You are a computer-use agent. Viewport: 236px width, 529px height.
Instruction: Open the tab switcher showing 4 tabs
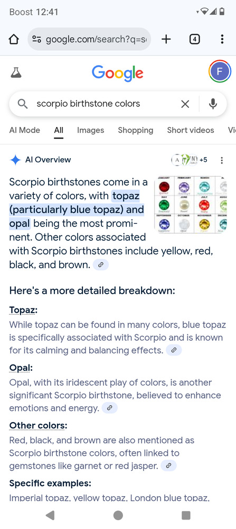coord(194,39)
